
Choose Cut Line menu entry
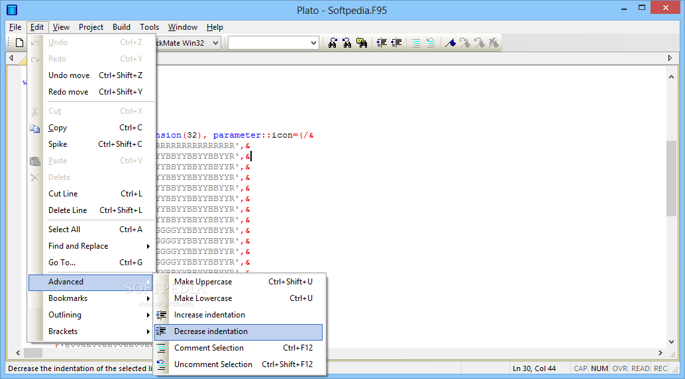(x=91, y=194)
